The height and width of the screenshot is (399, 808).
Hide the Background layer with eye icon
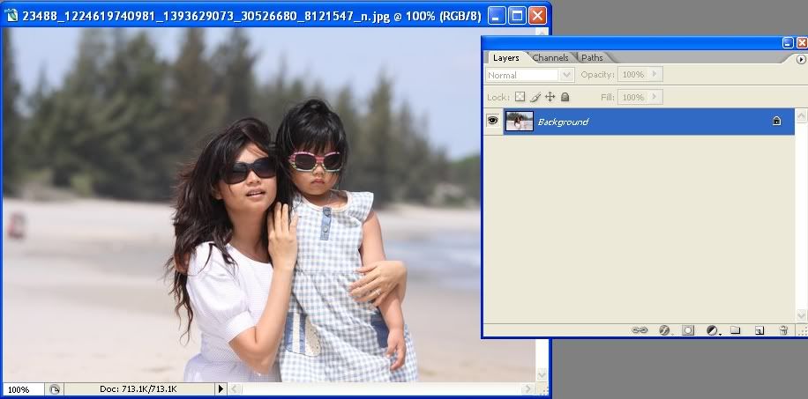[493, 122]
